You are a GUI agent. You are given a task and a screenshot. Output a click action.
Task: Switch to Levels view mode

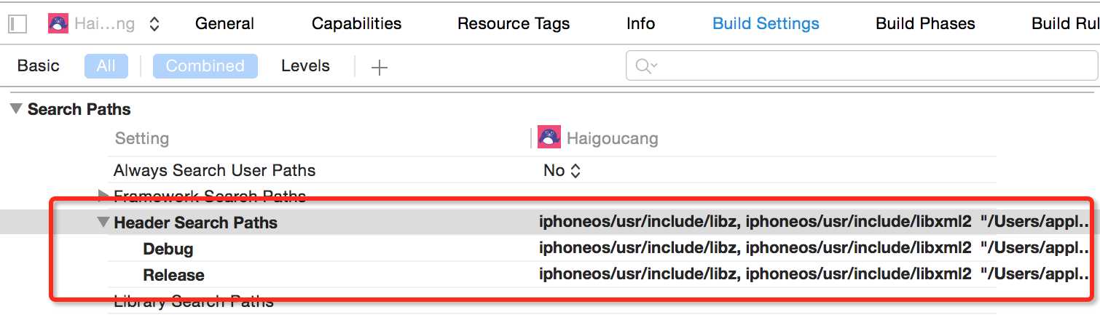[x=305, y=66]
